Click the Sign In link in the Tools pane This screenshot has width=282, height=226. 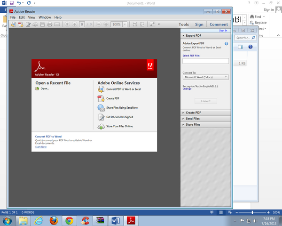223,31
